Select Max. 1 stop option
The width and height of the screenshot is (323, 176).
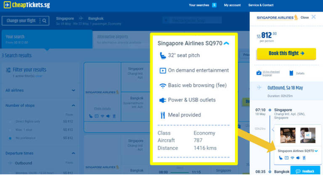click(10, 130)
